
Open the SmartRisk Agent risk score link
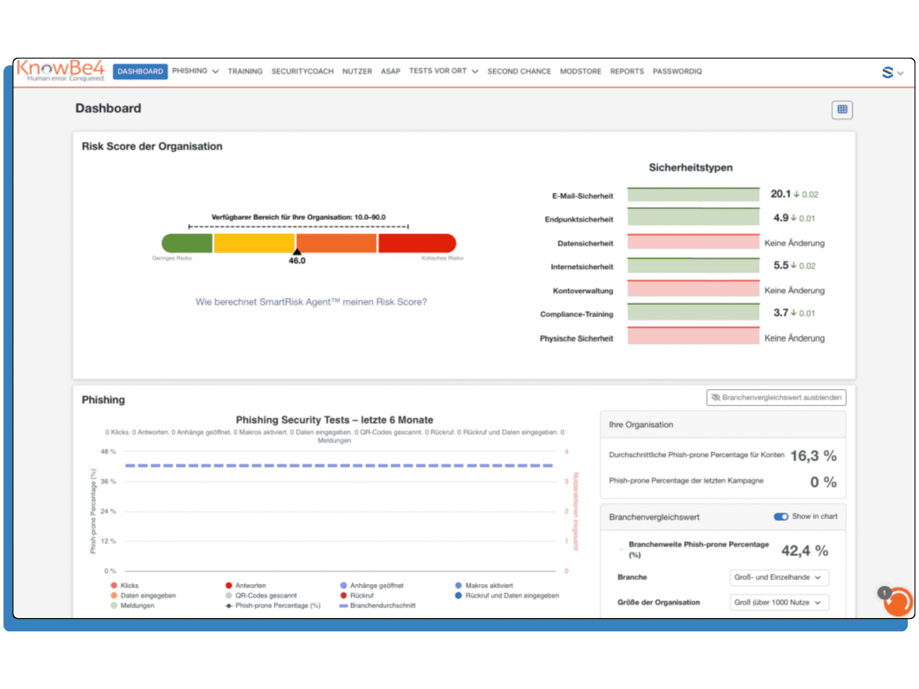tap(311, 302)
